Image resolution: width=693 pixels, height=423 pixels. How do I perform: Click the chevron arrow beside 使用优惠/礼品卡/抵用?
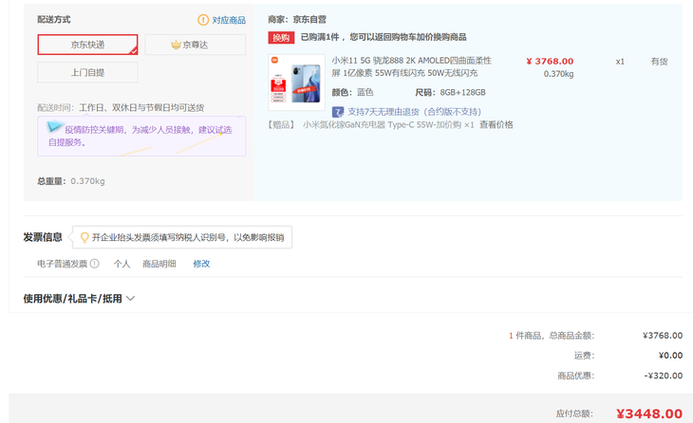[x=131, y=299]
